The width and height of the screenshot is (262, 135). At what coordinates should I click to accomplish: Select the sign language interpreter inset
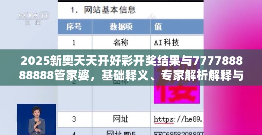click(36, 119)
